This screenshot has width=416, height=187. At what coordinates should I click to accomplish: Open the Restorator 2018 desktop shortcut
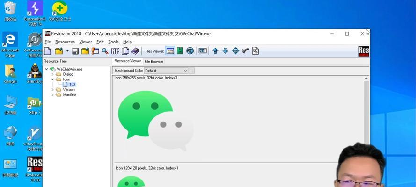[x=35, y=170]
